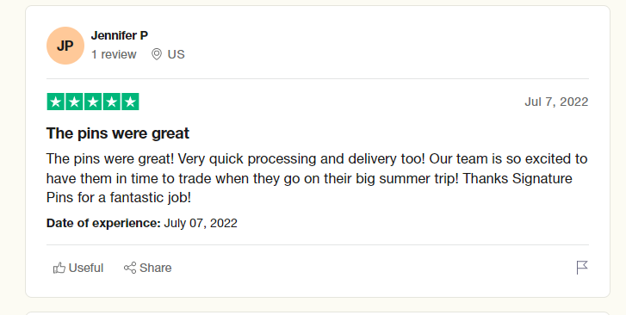Click the '1 review' count text
Viewport: 626px width, 315px height.
coord(114,54)
